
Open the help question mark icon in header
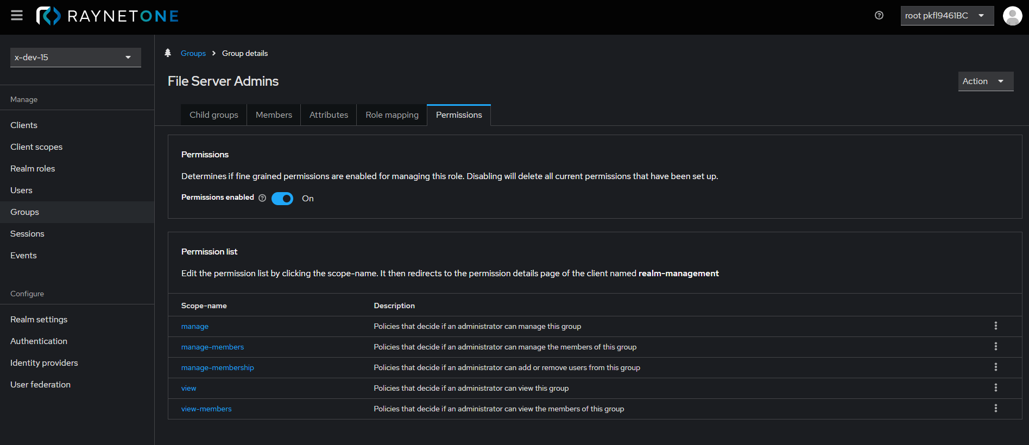[879, 16]
